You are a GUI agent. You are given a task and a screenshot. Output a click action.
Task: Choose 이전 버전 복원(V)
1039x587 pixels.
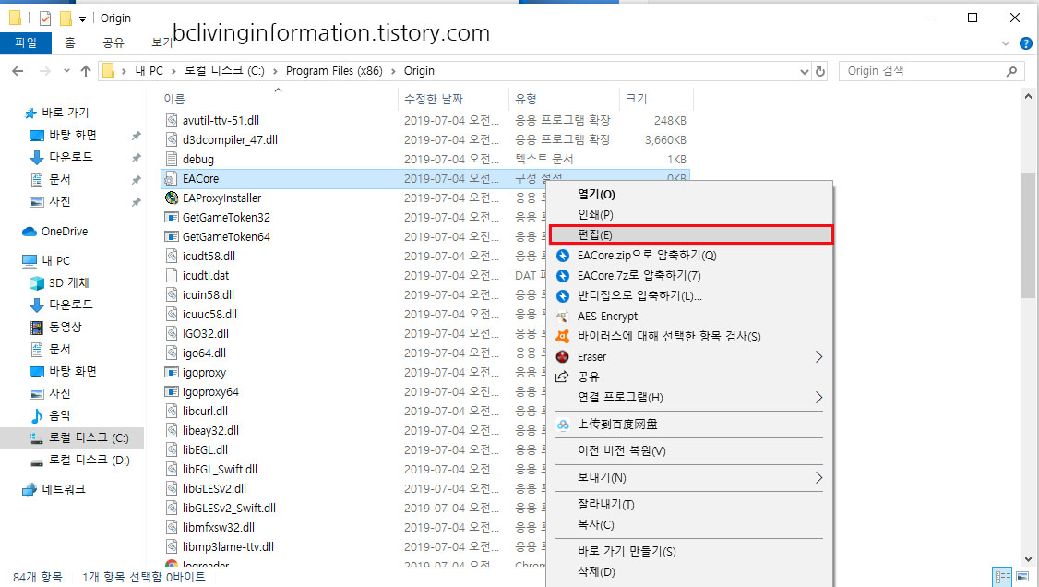622,450
